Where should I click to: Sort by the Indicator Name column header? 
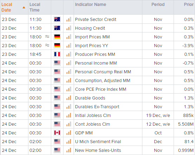(90, 5)
